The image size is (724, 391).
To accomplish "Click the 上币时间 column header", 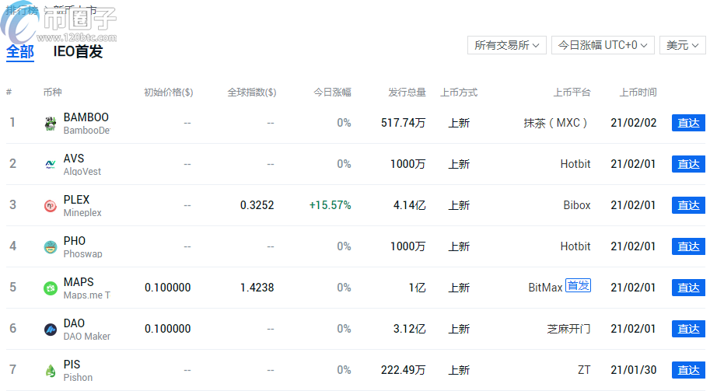I will tap(638, 93).
